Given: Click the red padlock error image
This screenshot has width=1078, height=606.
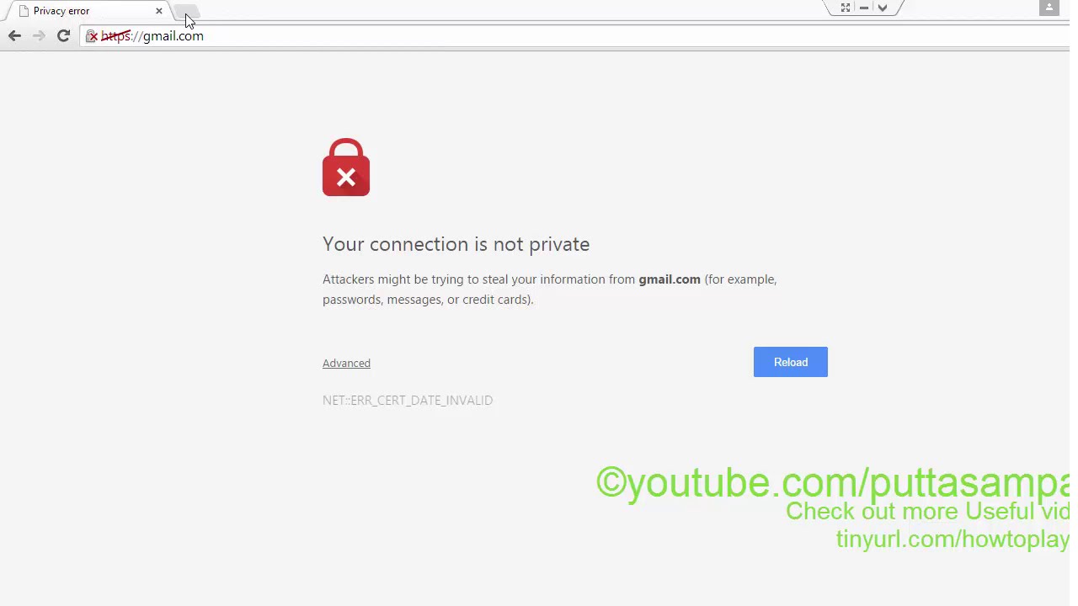Looking at the screenshot, I should (346, 167).
